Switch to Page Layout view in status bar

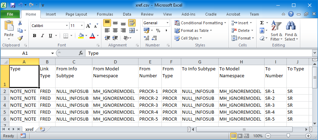(x=240, y=136)
